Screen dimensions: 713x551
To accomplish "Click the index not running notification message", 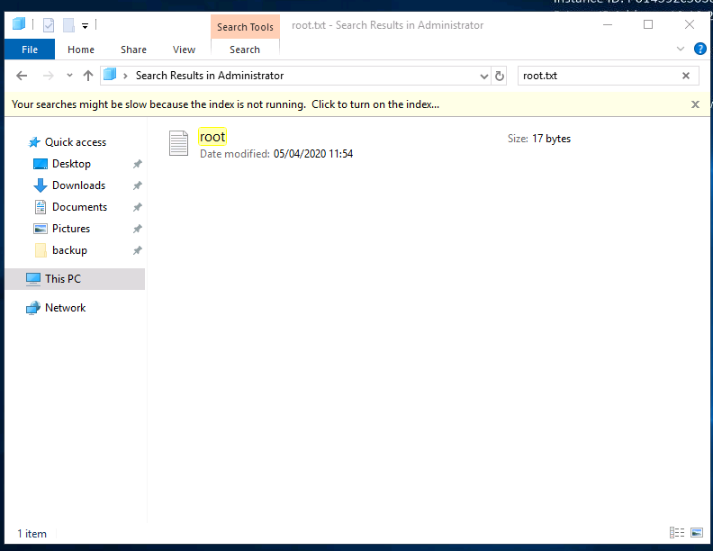I will [x=225, y=104].
